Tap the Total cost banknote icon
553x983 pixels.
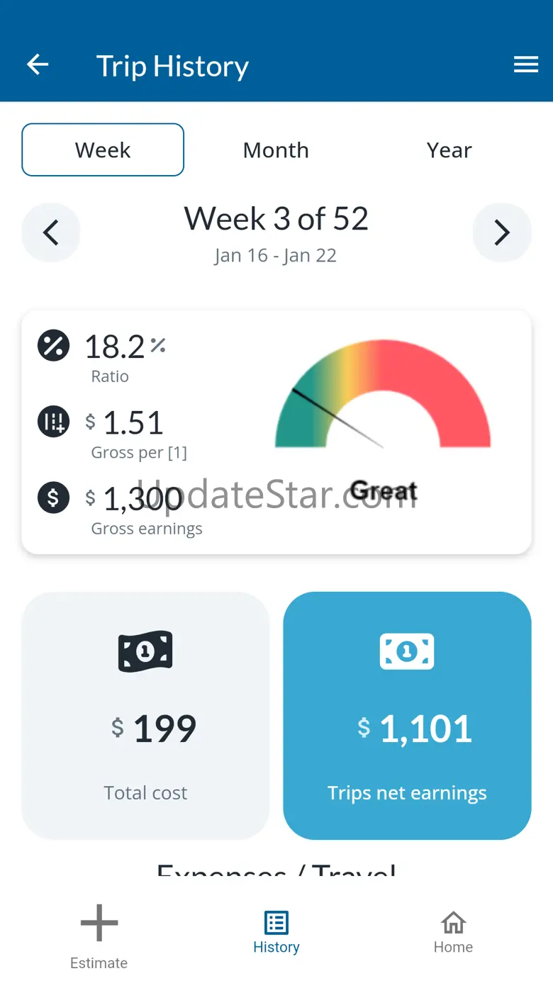pos(145,651)
